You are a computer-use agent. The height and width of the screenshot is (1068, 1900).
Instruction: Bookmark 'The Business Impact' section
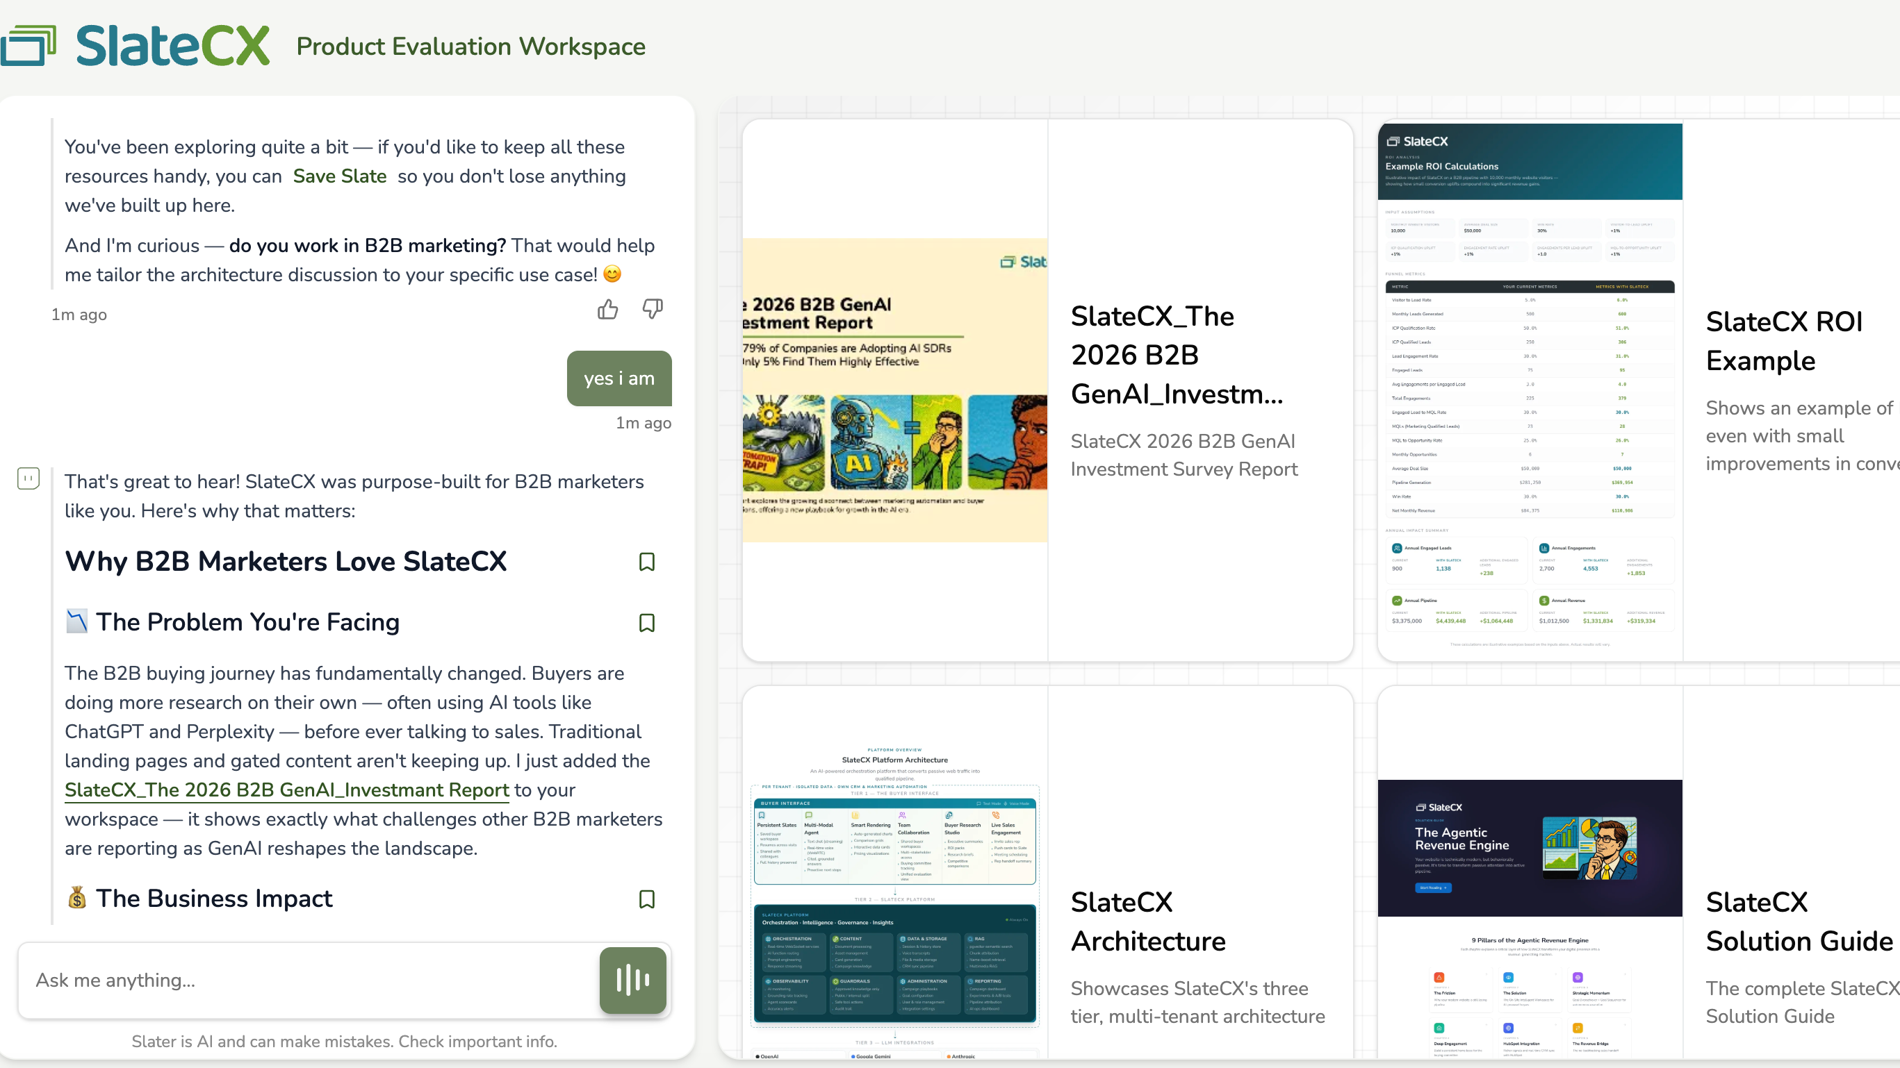[x=647, y=899]
